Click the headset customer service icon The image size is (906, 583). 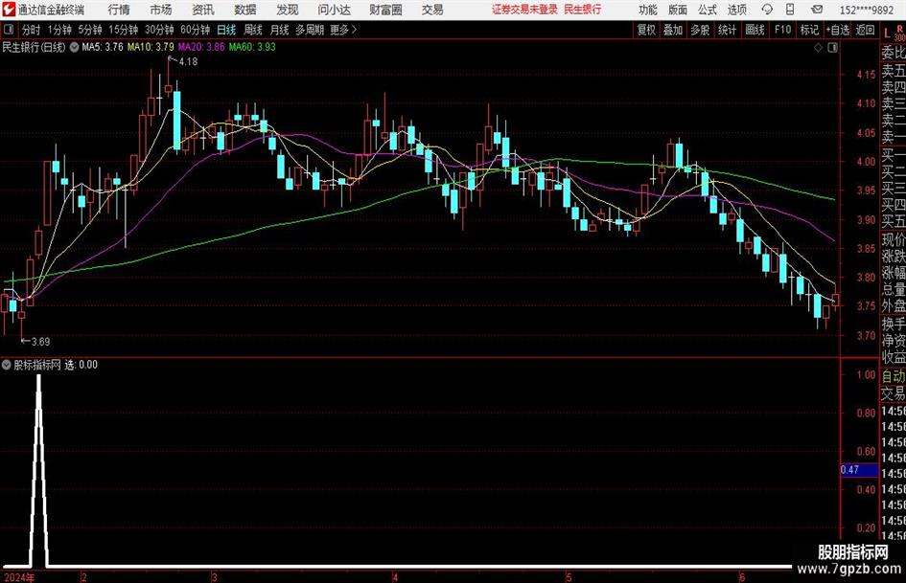[x=767, y=10]
